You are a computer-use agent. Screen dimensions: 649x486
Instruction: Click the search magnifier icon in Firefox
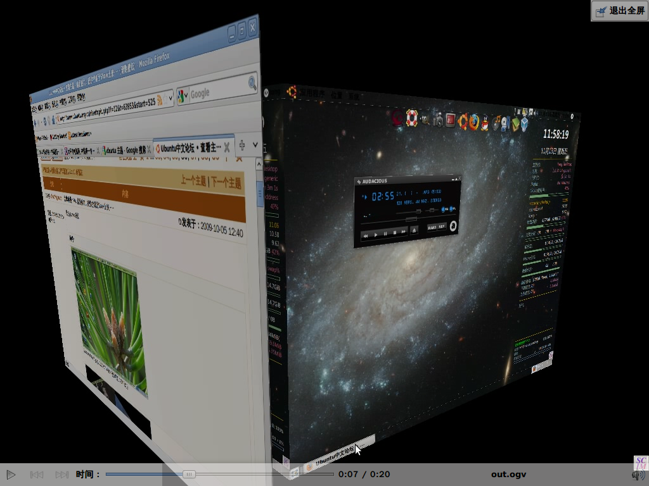pyautogui.click(x=252, y=83)
